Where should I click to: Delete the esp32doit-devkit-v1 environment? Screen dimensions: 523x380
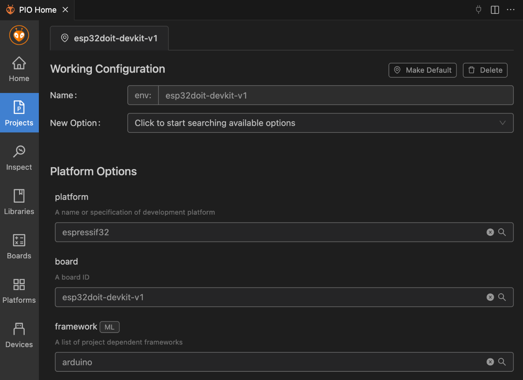(485, 70)
